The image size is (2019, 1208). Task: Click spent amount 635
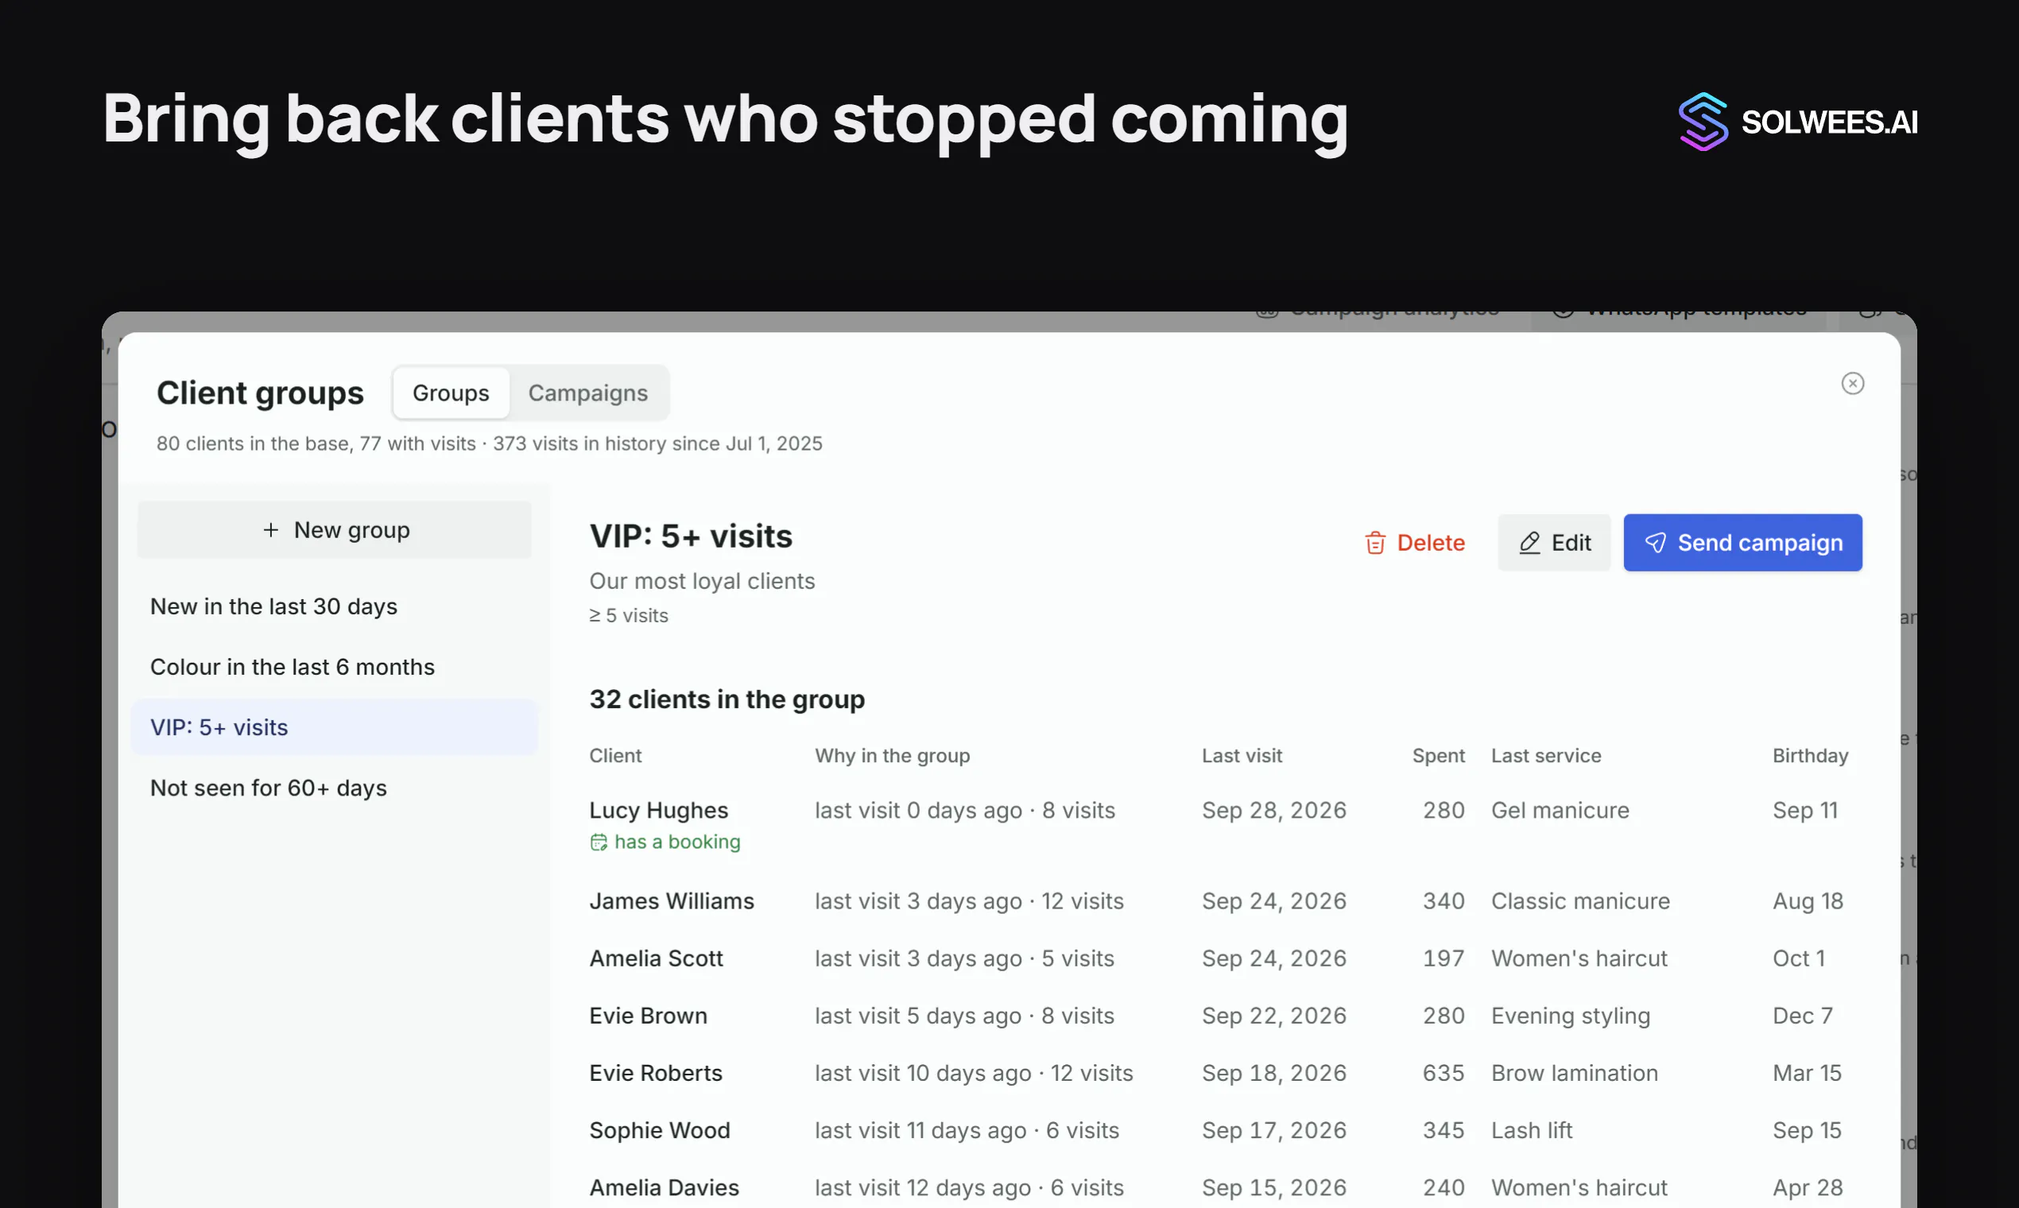coord(1444,1074)
